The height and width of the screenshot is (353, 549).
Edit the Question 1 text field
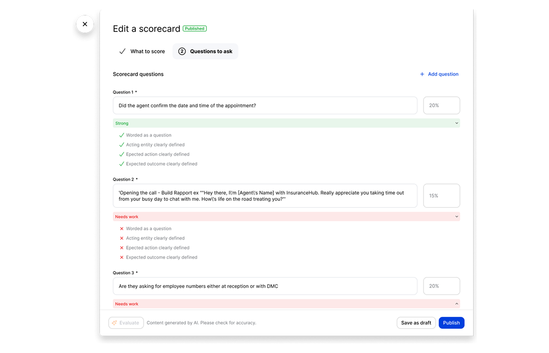click(x=265, y=106)
